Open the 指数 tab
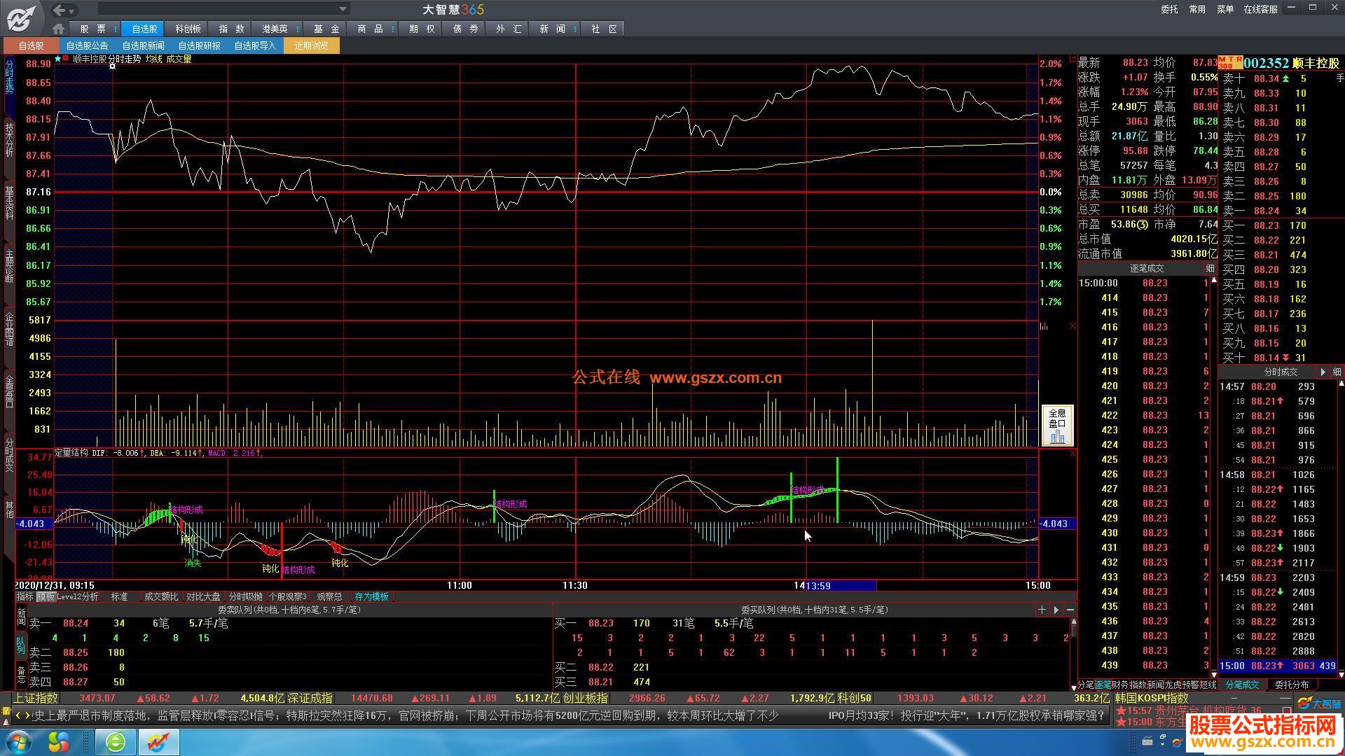 231,29
